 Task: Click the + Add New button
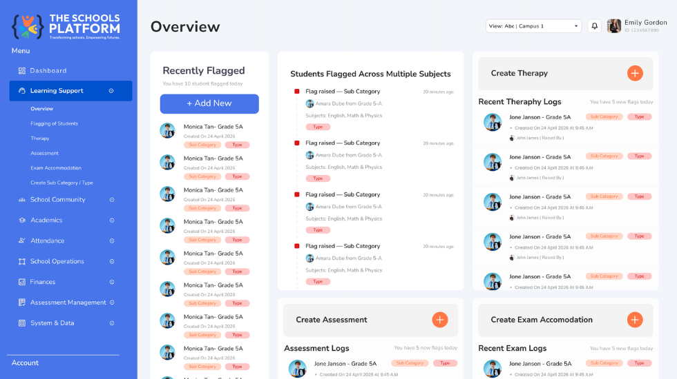[209, 103]
